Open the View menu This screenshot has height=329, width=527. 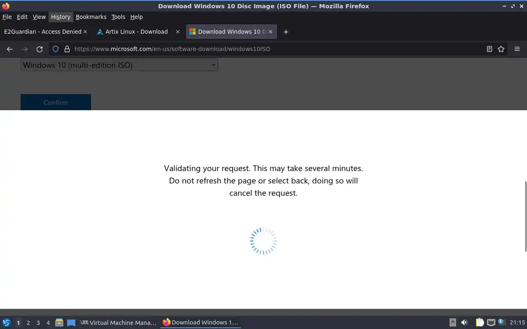39,17
